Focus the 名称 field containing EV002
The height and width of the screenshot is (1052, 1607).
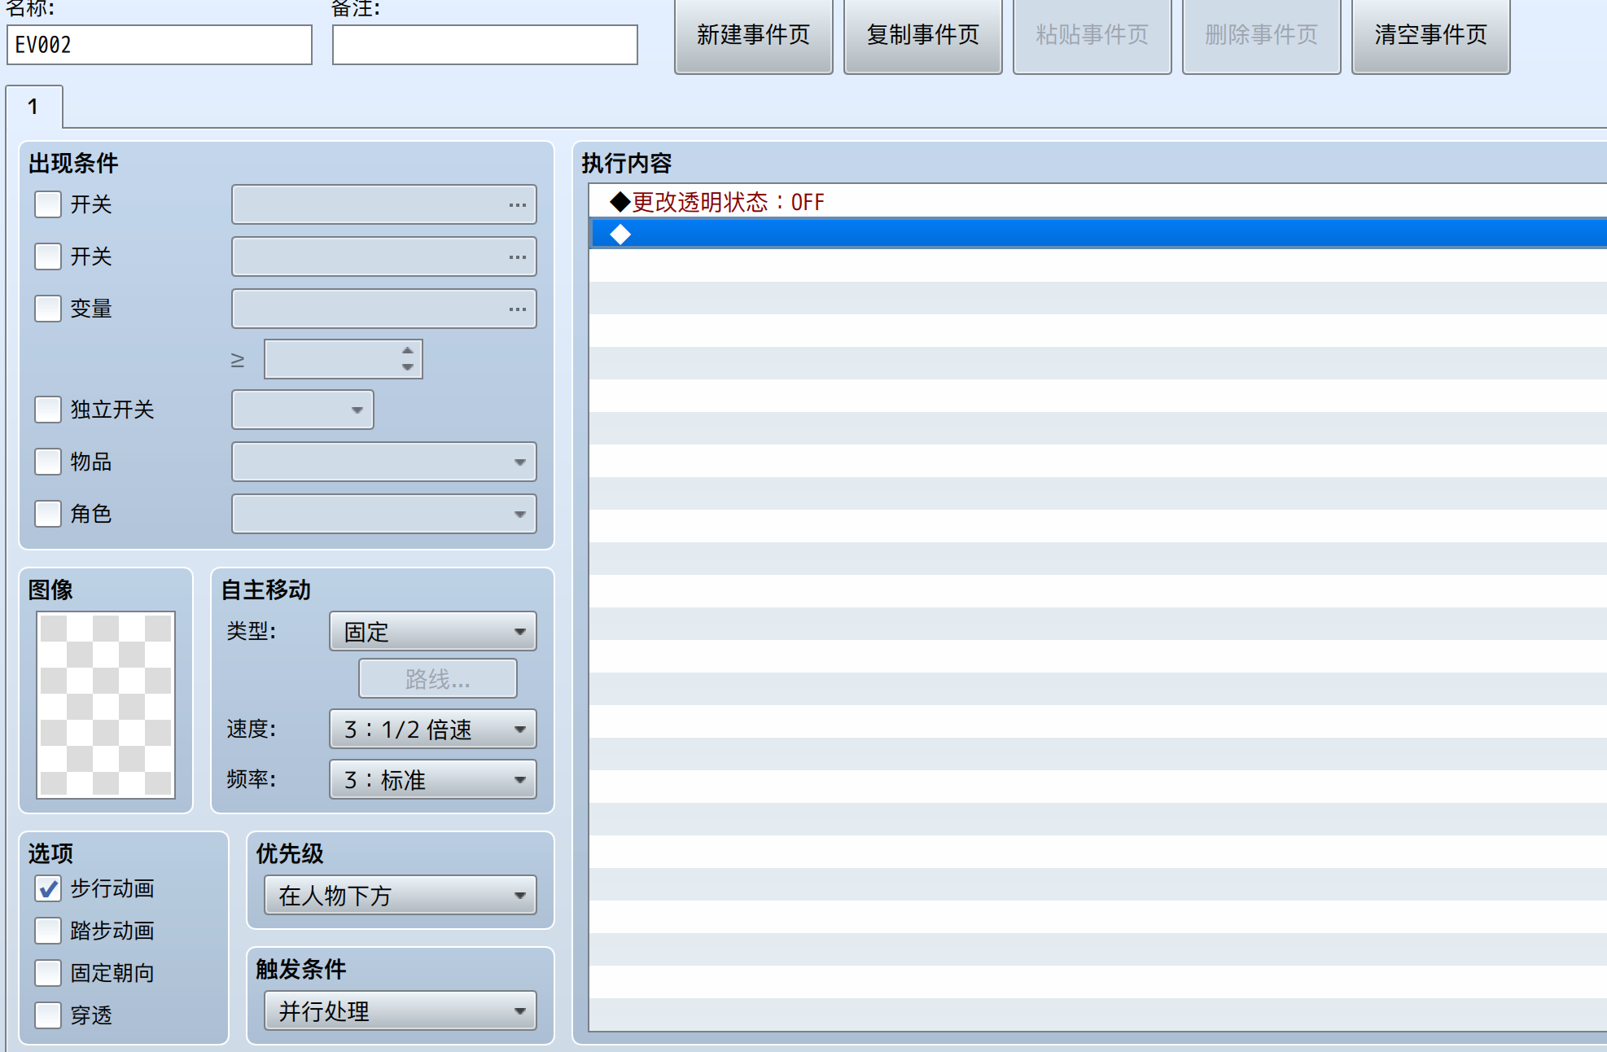point(160,45)
